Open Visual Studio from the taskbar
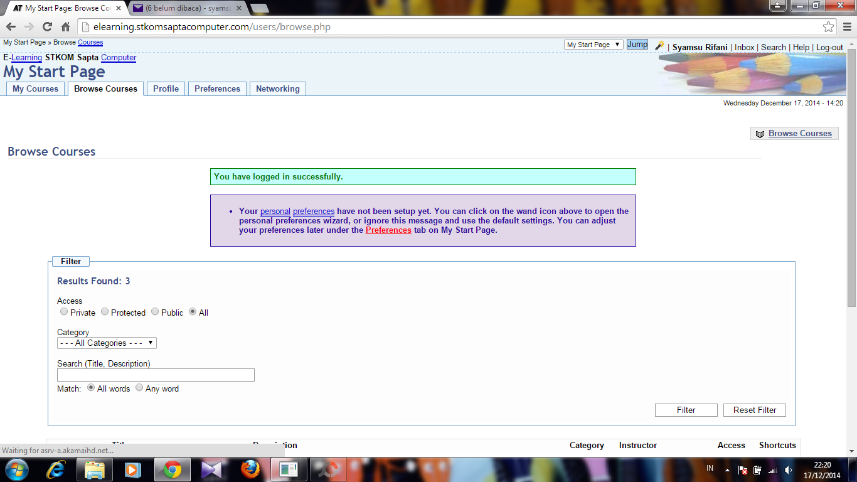Screen dimensions: 857x482 (211, 469)
